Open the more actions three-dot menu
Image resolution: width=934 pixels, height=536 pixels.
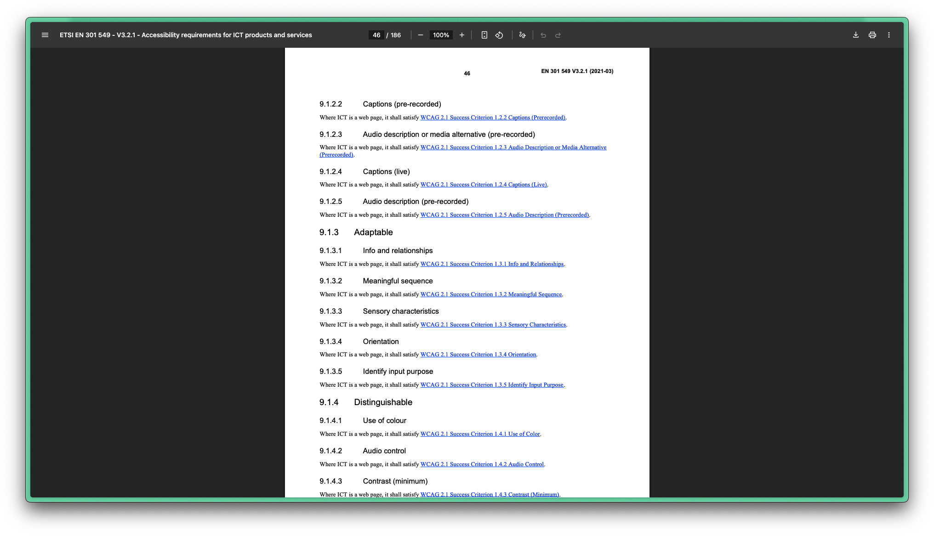point(889,35)
